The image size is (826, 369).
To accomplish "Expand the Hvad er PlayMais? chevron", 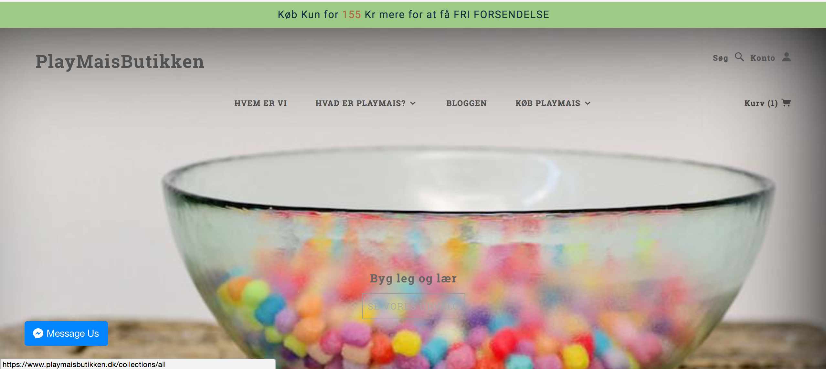I will (413, 103).
